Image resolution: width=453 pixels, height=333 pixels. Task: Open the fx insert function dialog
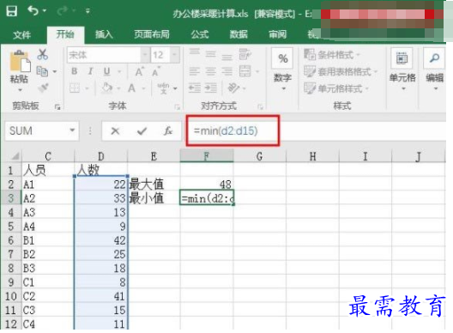coord(168,131)
